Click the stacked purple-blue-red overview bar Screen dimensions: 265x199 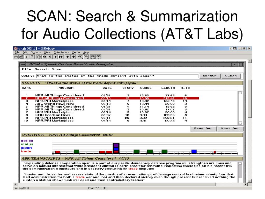116,148
